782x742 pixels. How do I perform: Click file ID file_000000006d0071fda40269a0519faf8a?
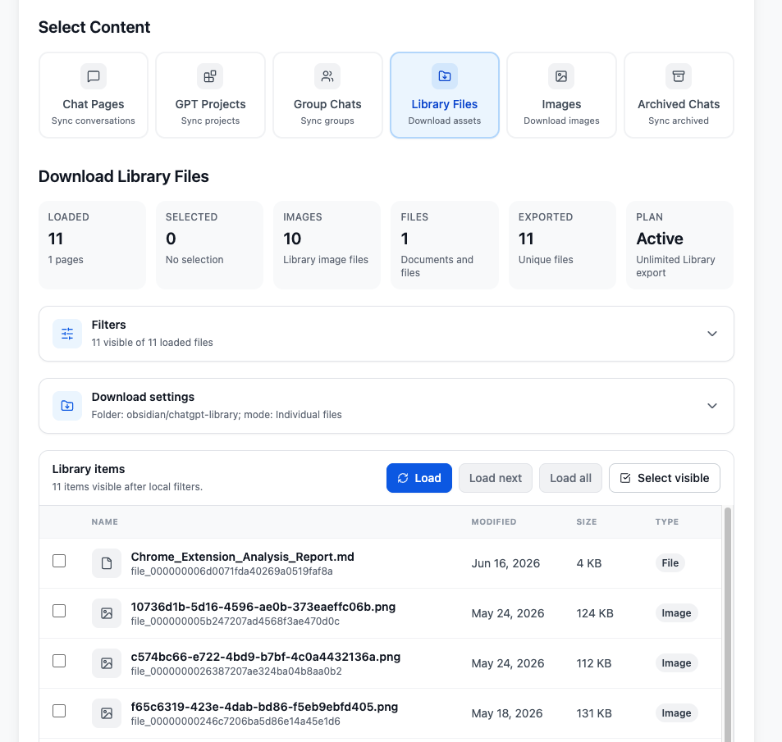point(232,571)
